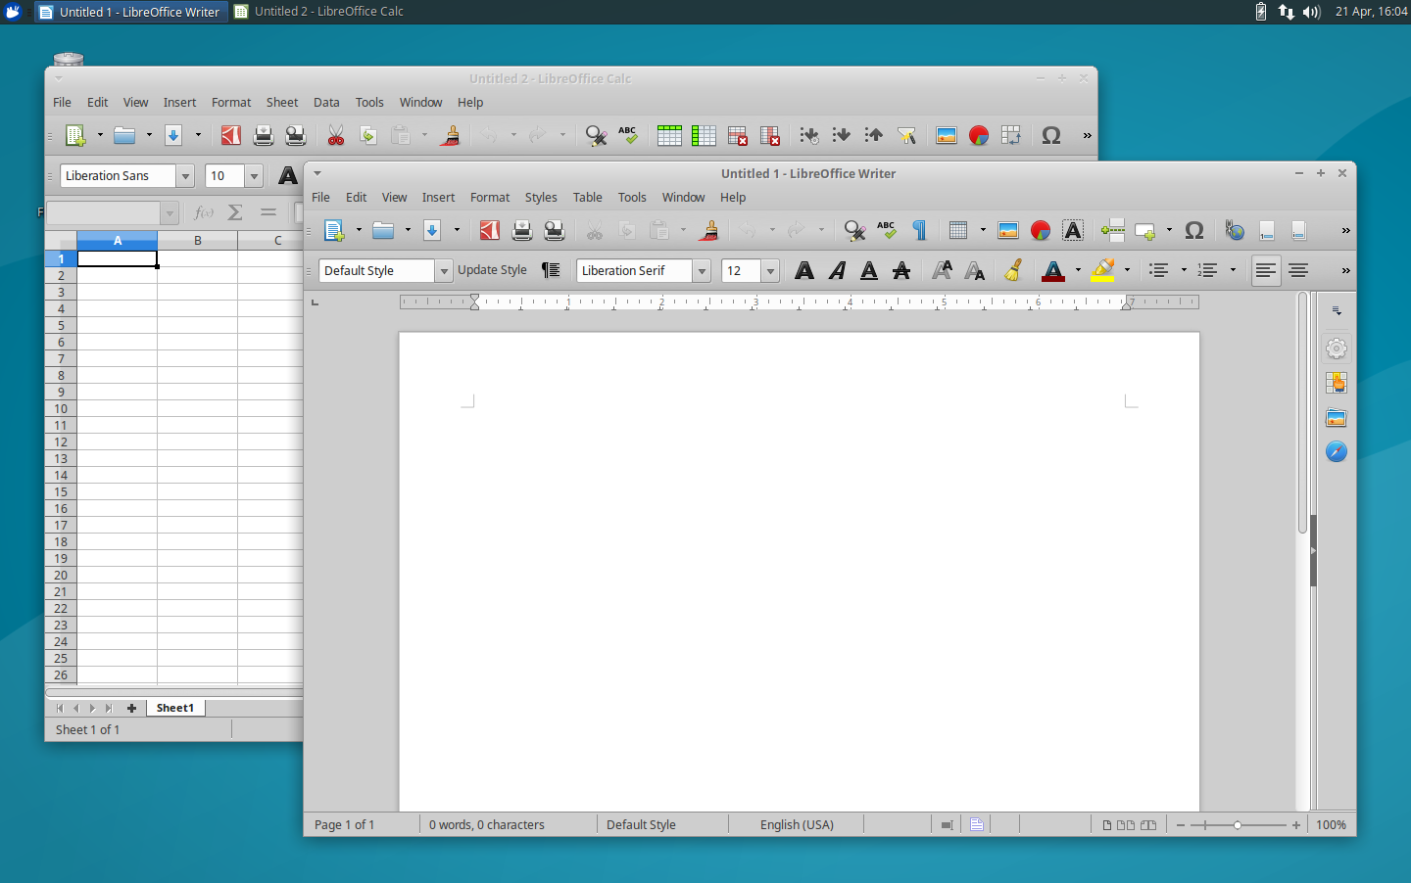Click Export as PDF icon in Writer toolbar

click(489, 230)
